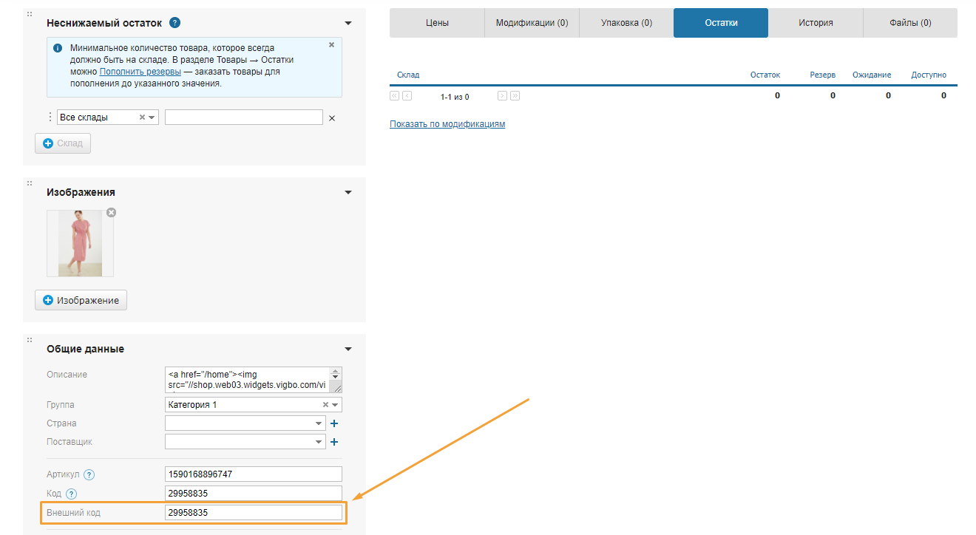Dismiss the blue info notice
The image size is (976, 535).
click(x=331, y=45)
